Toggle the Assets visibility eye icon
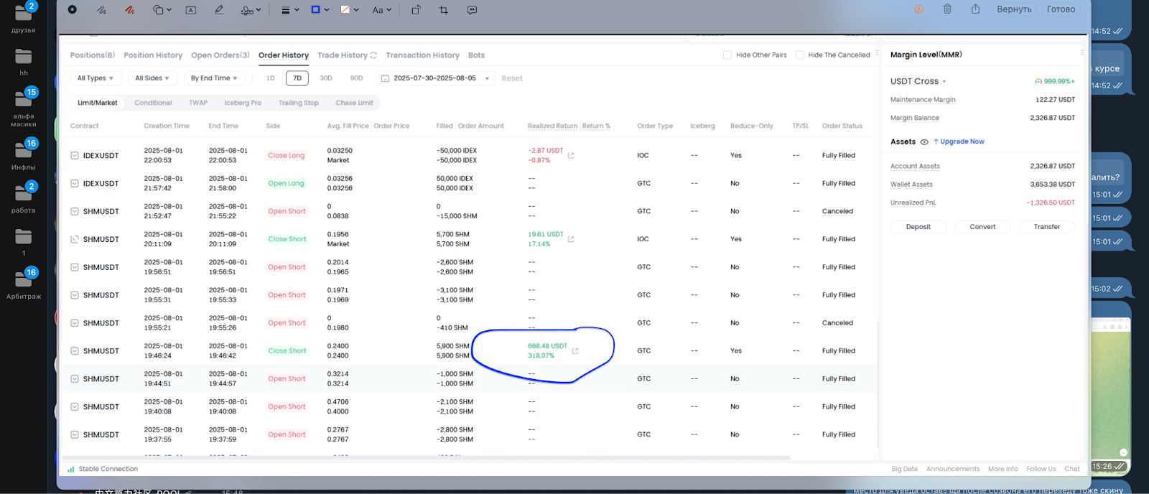This screenshot has height=494, width=1149. [924, 142]
